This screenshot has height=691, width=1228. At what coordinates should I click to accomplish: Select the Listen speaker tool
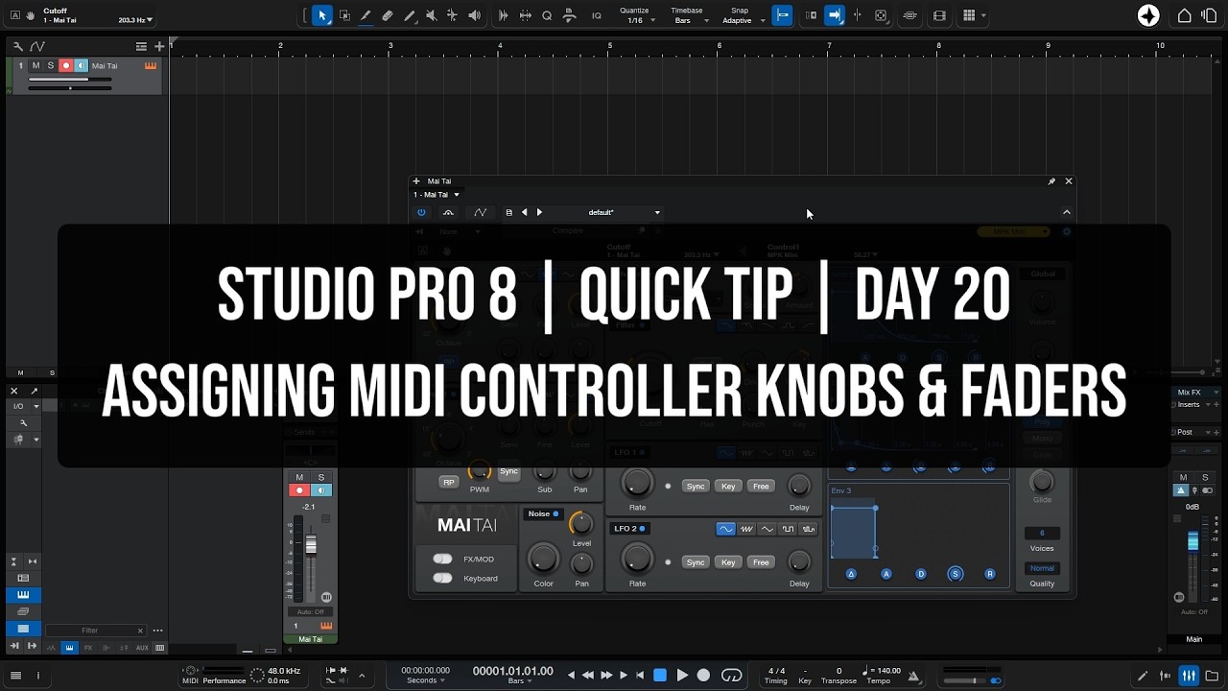(474, 15)
